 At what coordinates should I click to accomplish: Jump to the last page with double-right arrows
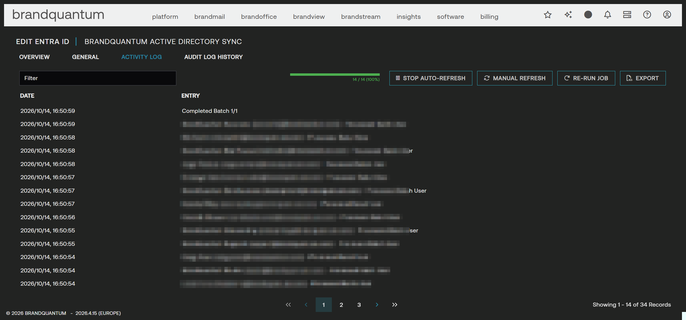395,305
